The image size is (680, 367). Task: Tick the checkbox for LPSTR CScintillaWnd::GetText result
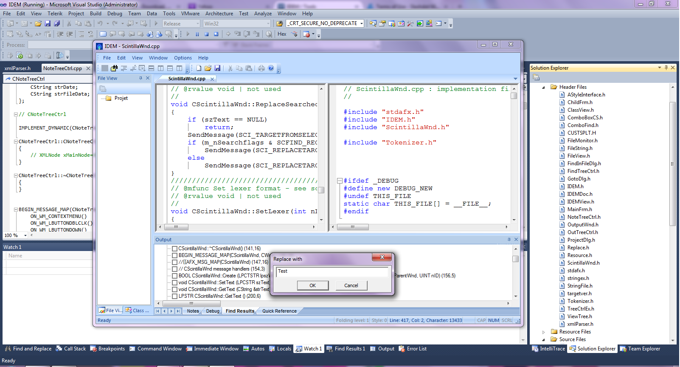174,296
